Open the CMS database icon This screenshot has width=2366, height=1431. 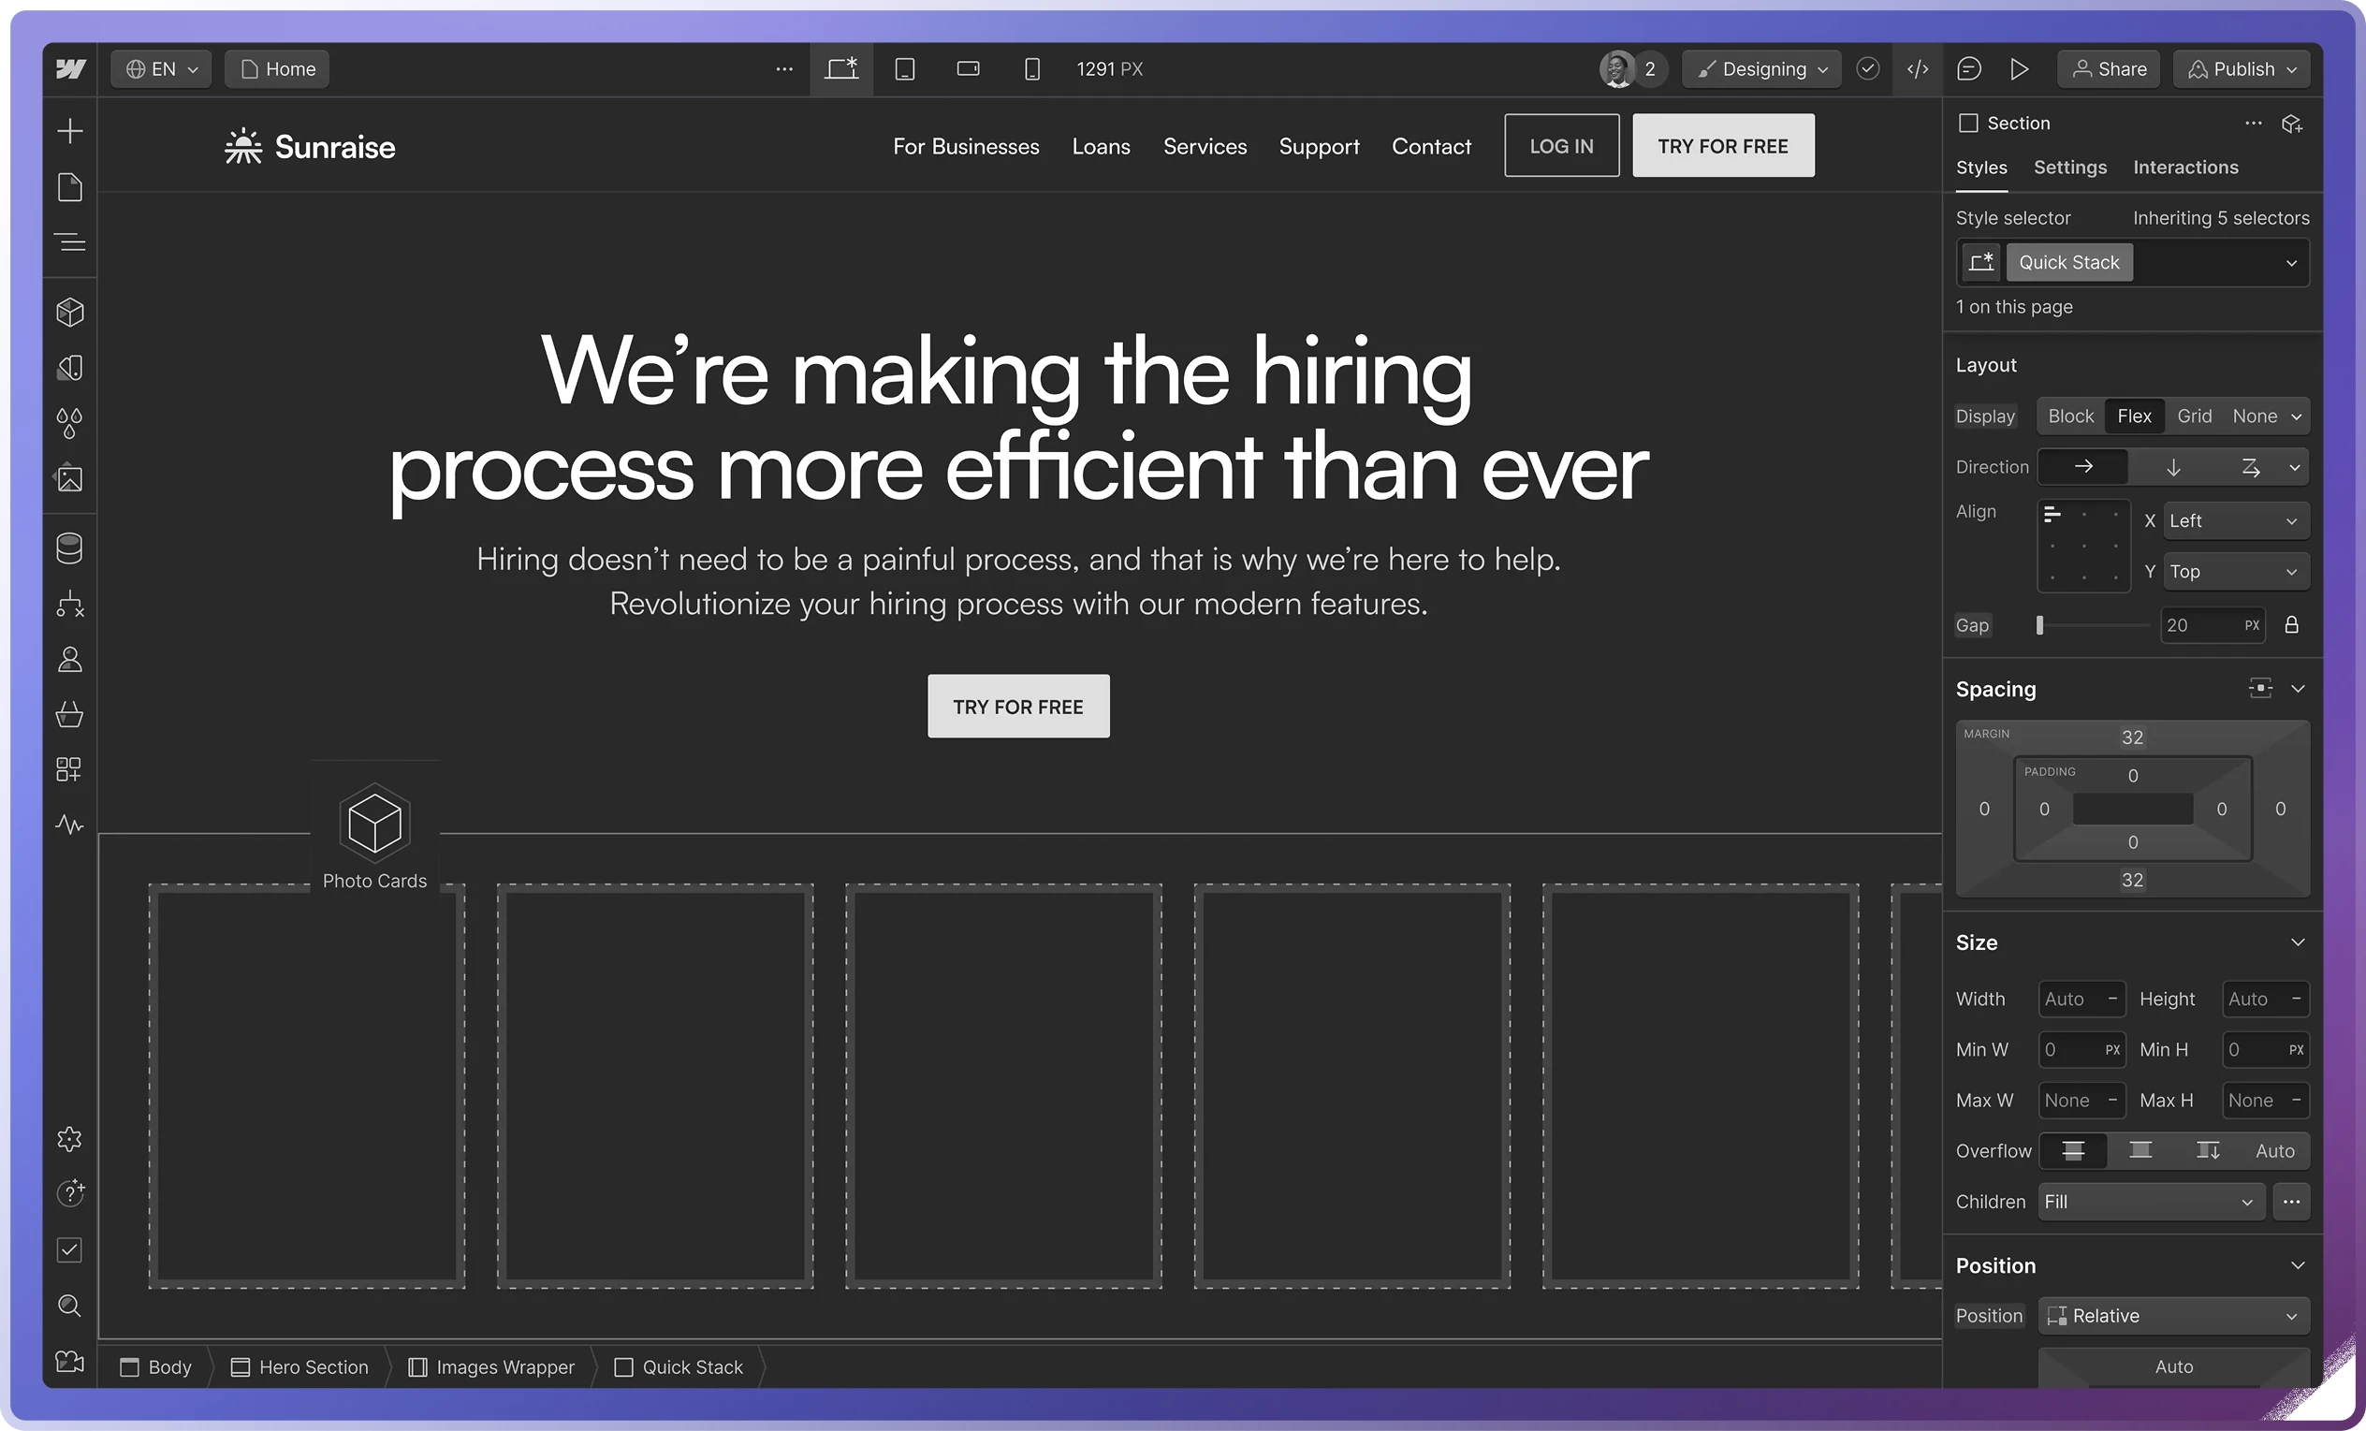pyautogui.click(x=70, y=548)
